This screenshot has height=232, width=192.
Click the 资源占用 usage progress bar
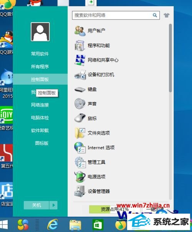click(x=114, y=209)
